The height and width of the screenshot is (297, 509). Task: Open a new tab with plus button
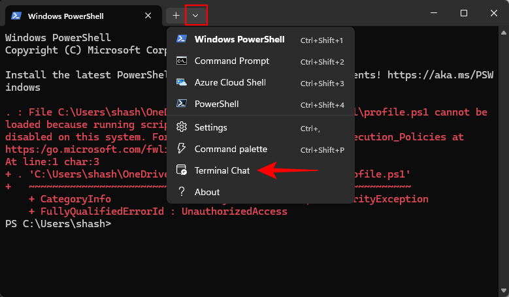click(176, 14)
